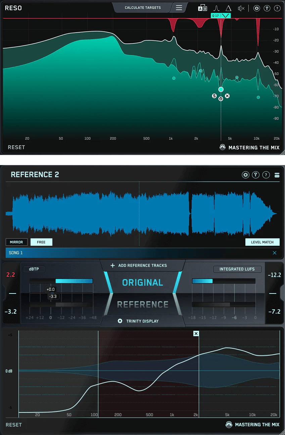Click the original LUFS level meter bar

pos(224,281)
